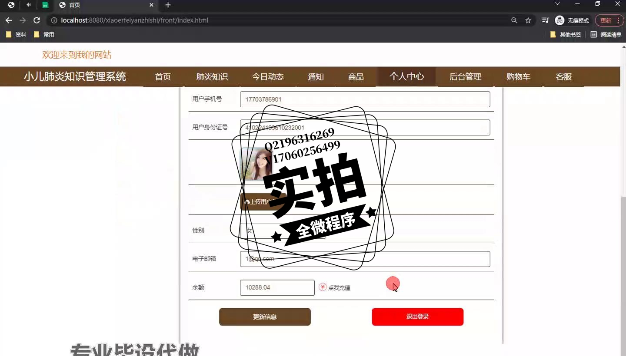Close the 首页 browser tab
Image resolution: width=626 pixels, height=356 pixels.
click(151, 5)
